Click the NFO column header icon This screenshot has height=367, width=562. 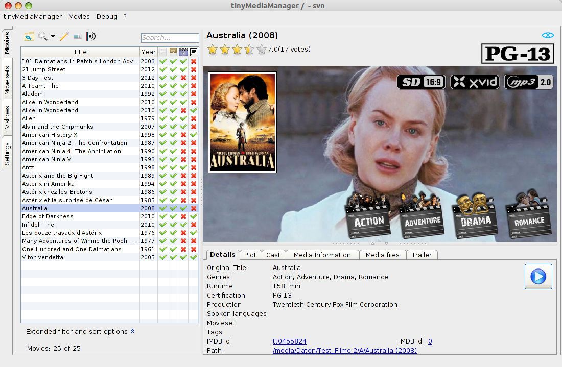pyautogui.click(x=163, y=52)
